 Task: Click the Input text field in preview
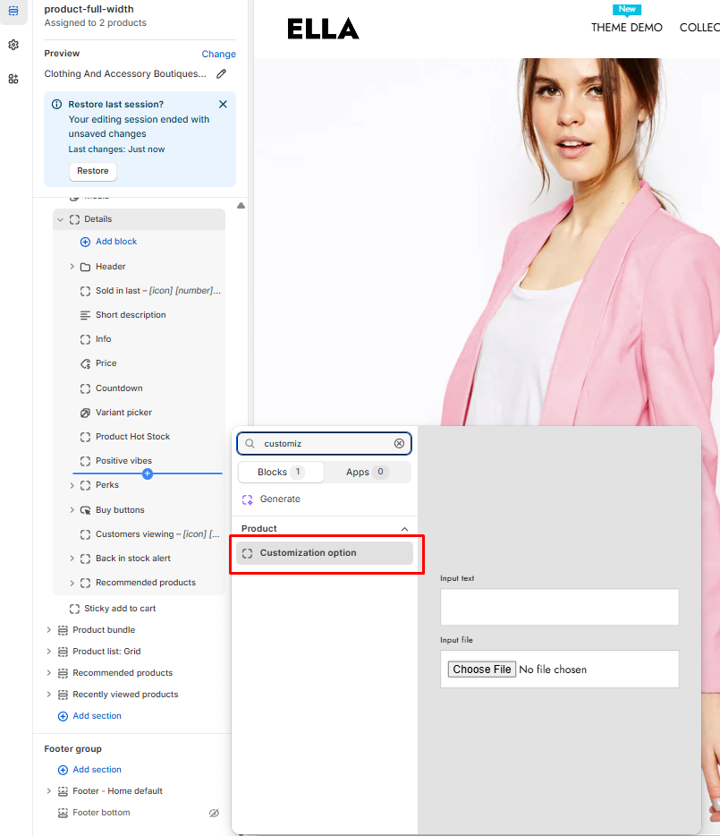[559, 607]
